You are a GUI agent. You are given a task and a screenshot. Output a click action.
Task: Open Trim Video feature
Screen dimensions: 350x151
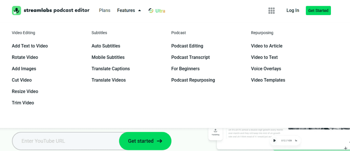pyautogui.click(x=23, y=103)
